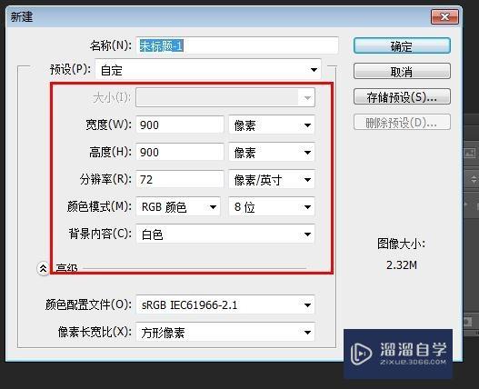The height and width of the screenshot is (389, 479).
Task: Open the 像素/英寸 resolution unit dropdown
Action: 272,179
